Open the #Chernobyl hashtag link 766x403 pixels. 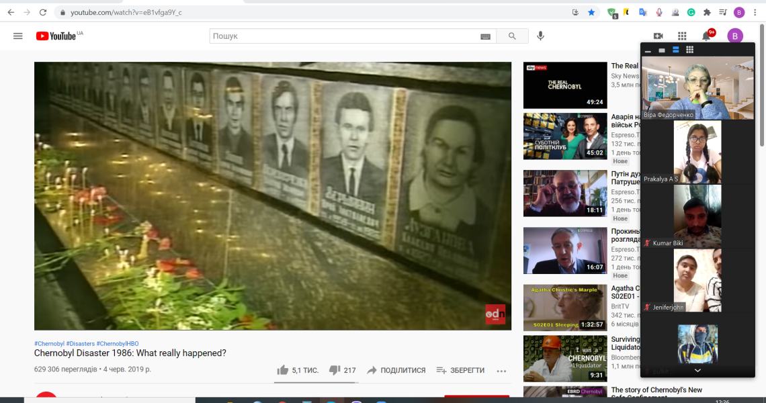click(49, 344)
